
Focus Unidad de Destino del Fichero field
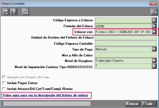click(126, 38)
